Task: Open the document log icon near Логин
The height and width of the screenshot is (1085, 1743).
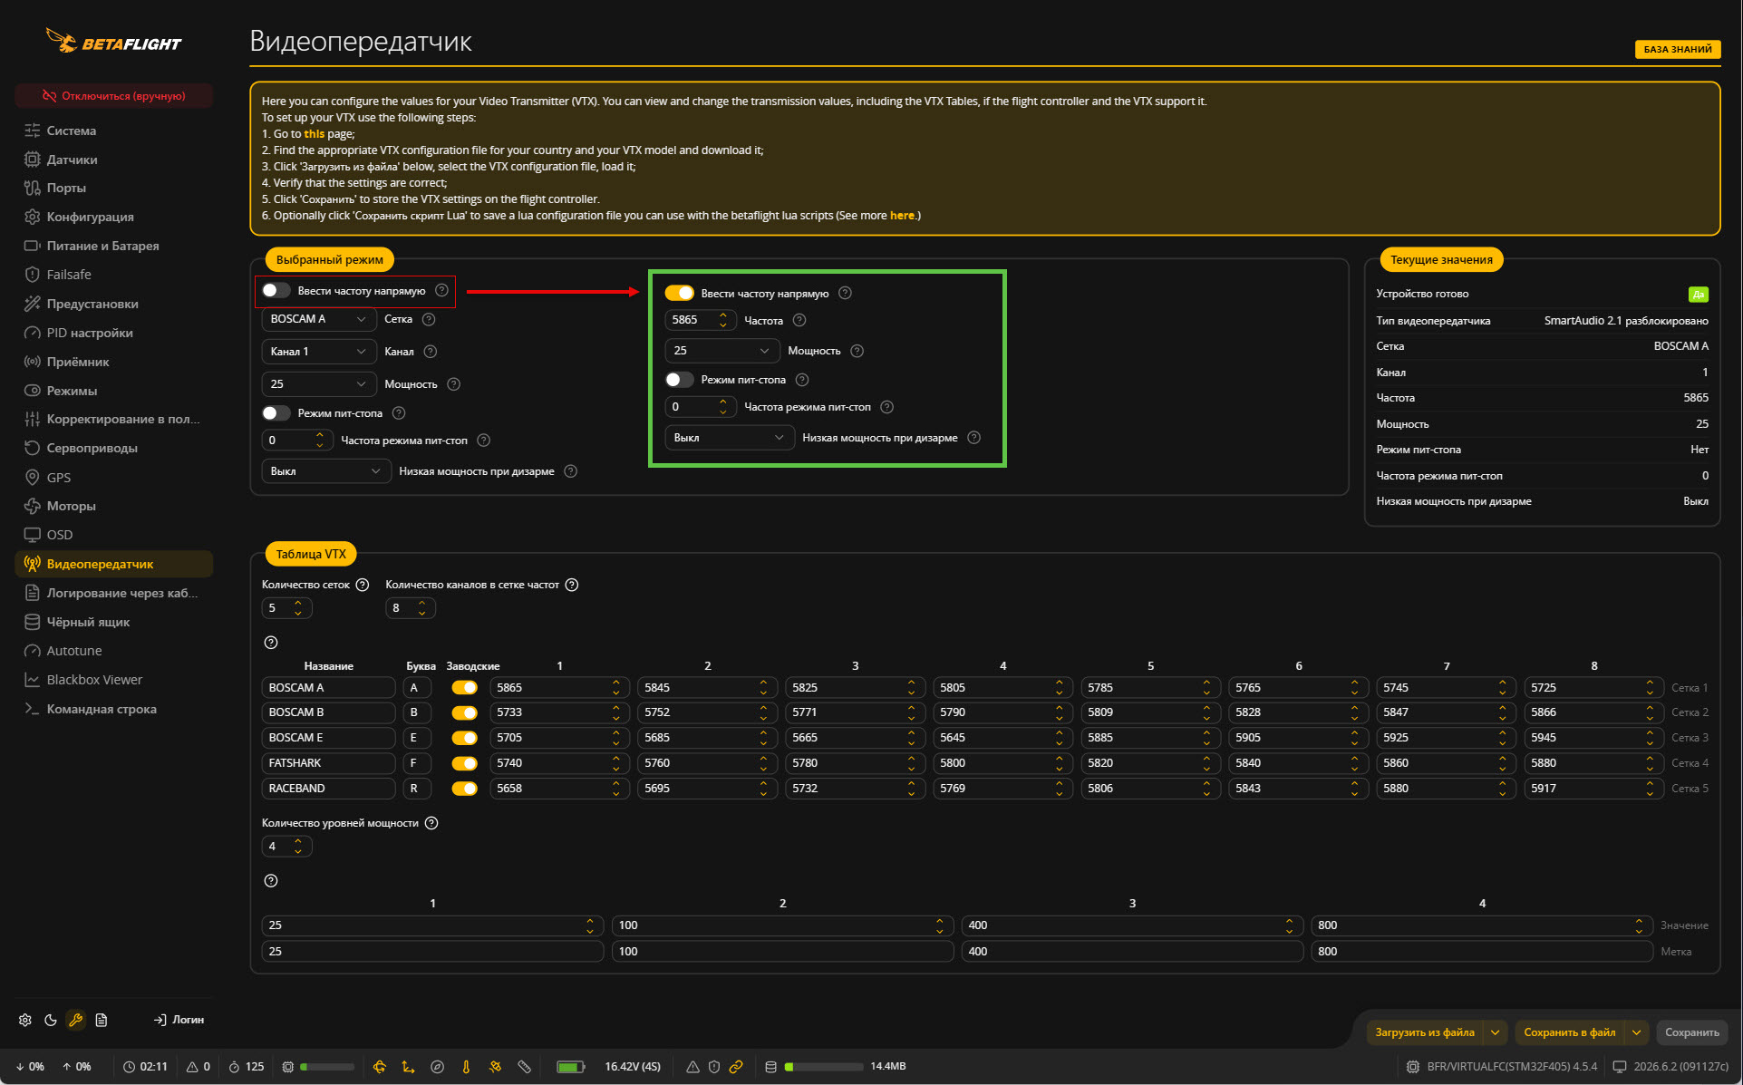Action: tap(102, 1020)
